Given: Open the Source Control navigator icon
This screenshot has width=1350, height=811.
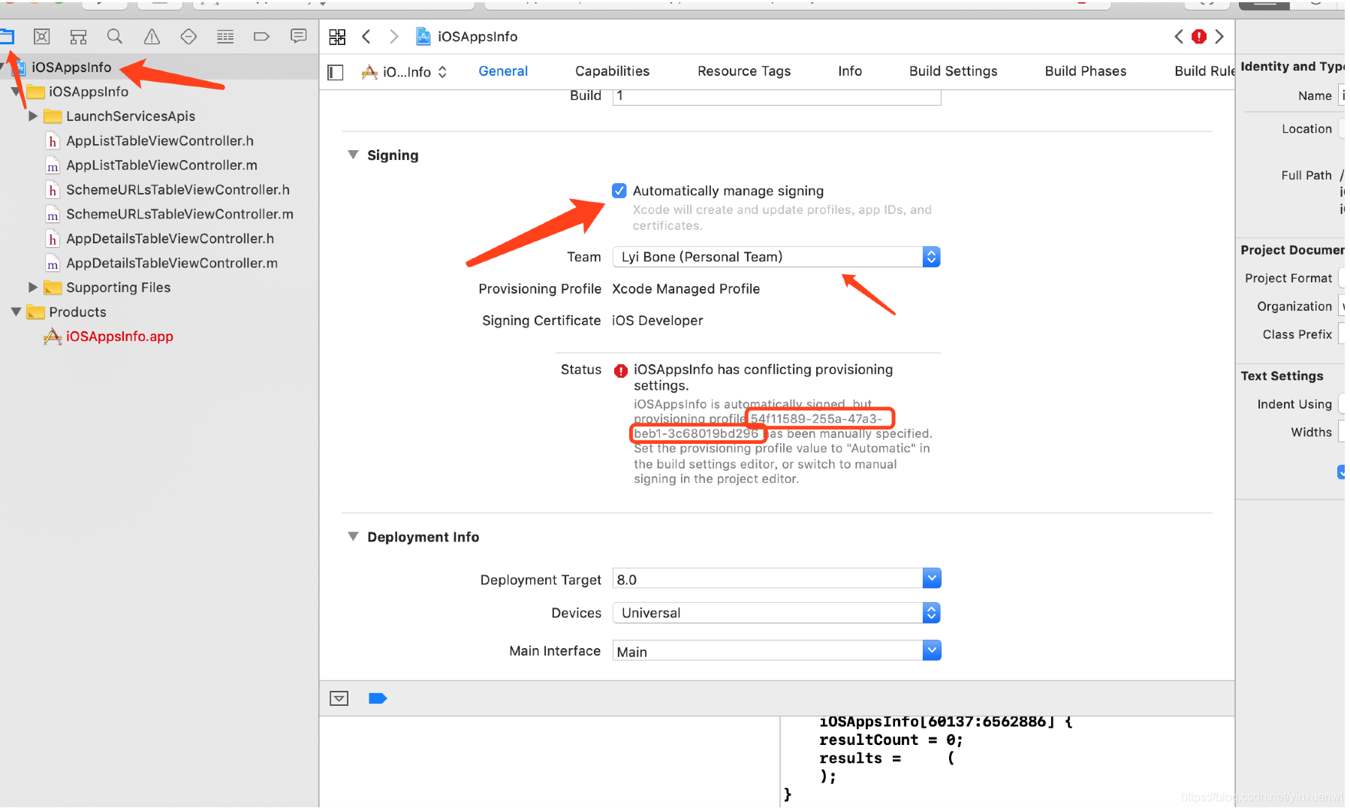Looking at the screenshot, I should tap(42, 36).
